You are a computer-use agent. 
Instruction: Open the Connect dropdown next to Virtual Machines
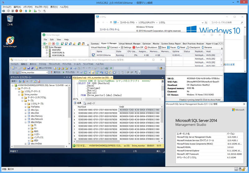pyautogui.click(x=120, y=48)
